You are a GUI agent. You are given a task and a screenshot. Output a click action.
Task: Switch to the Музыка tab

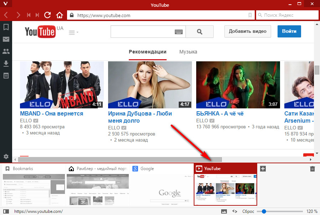coord(188,52)
